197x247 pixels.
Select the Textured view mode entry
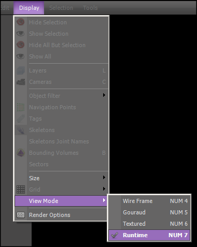tap(149, 224)
